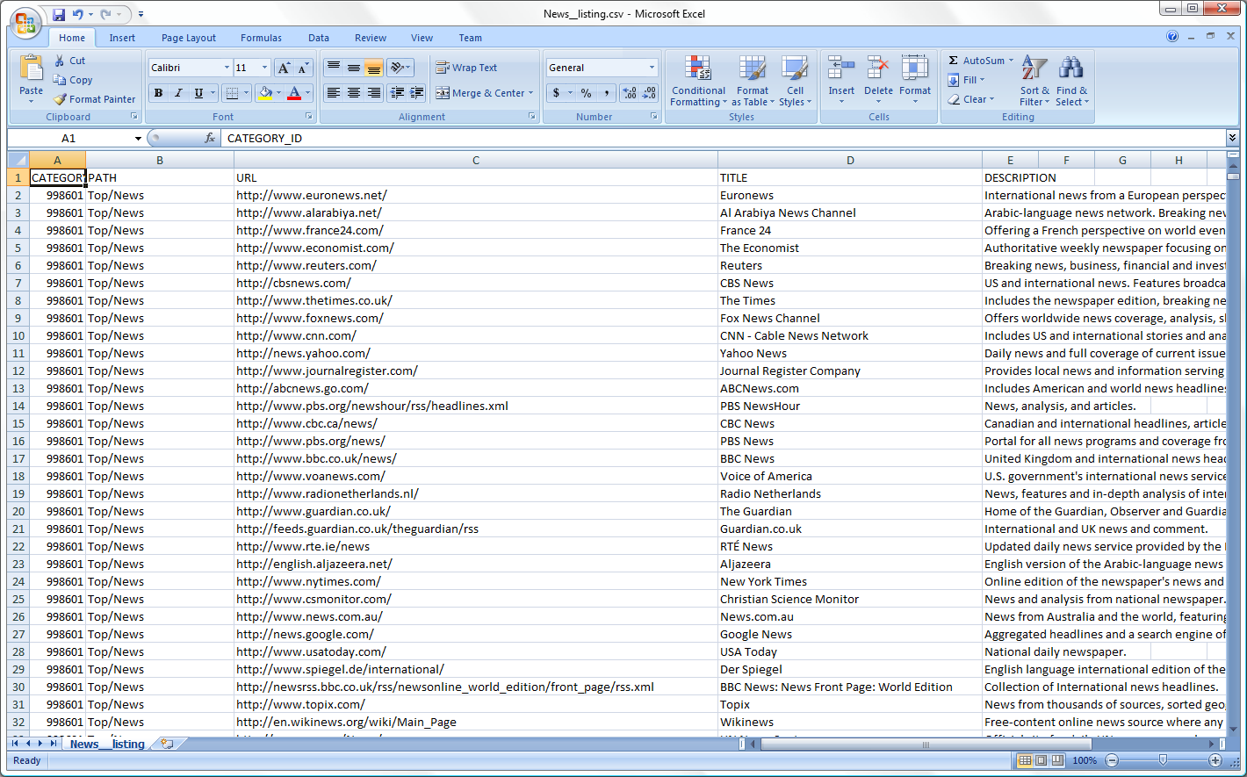Image resolution: width=1247 pixels, height=777 pixels.
Task: Undo the last action
Action: point(78,14)
